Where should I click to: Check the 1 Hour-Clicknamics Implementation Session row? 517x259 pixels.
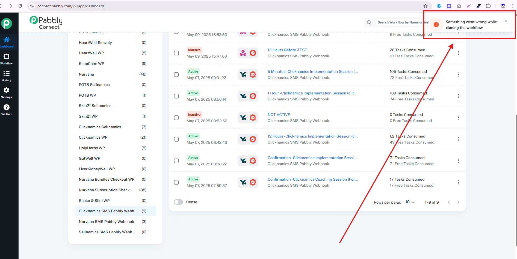(176, 96)
